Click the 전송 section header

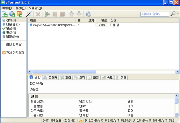click(x=102, y=96)
